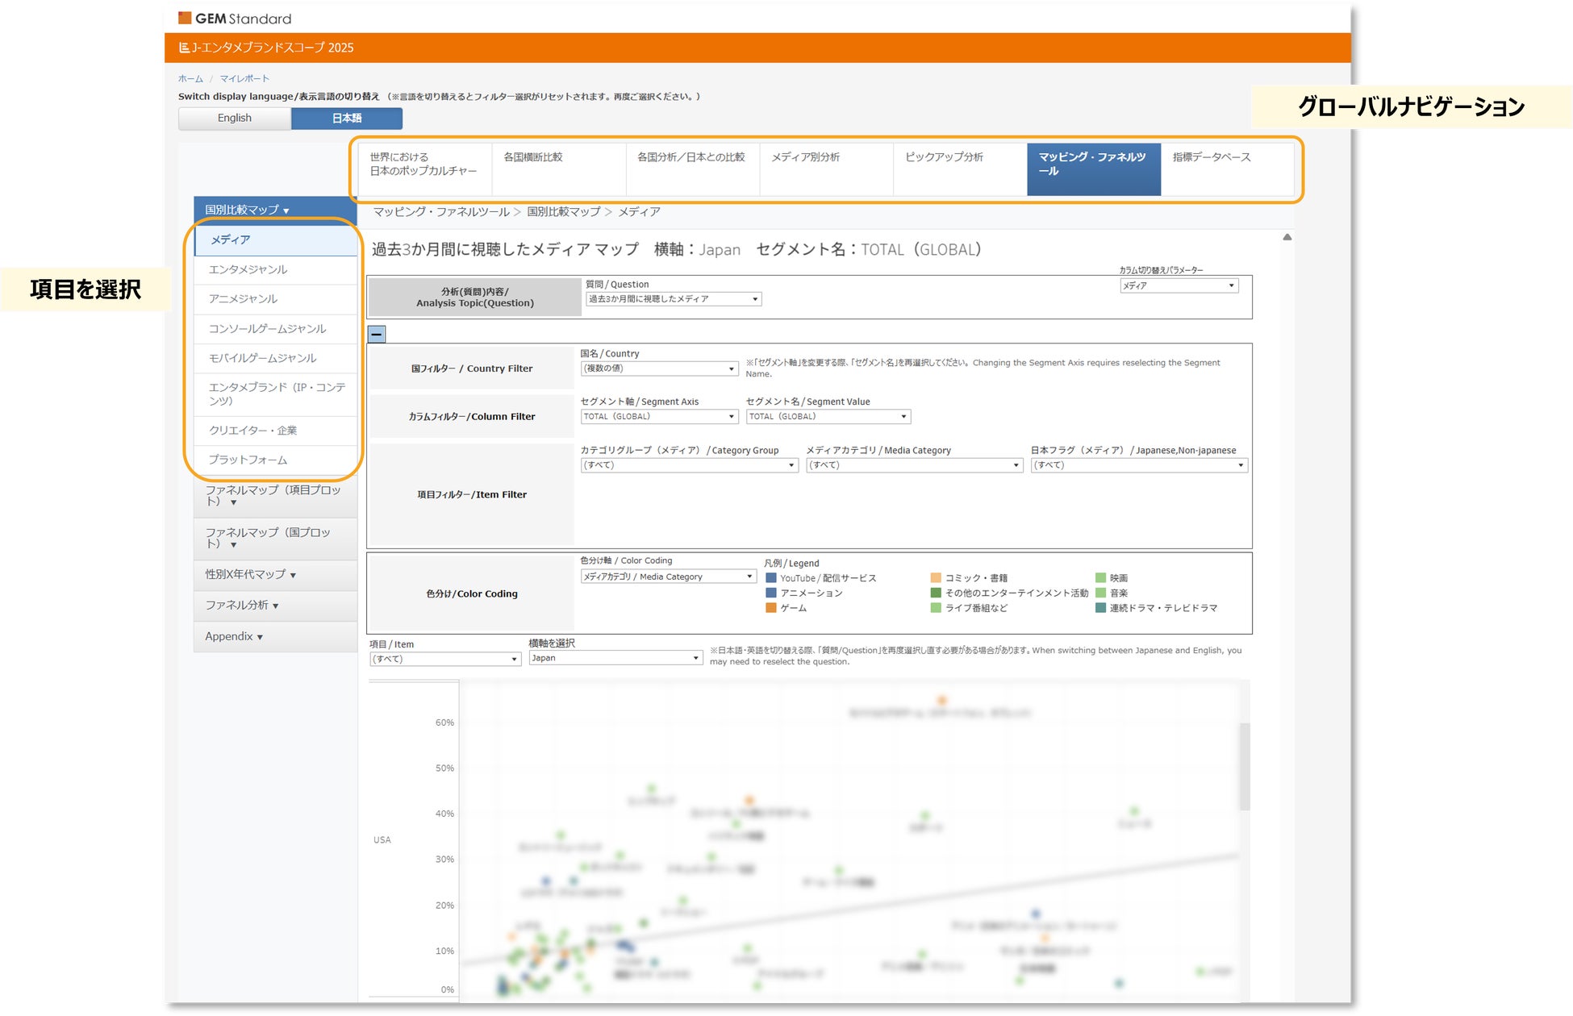This screenshot has width=1573, height=1016.
Task: Open the マイレポート breadcrumb link
Action: (244, 78)
